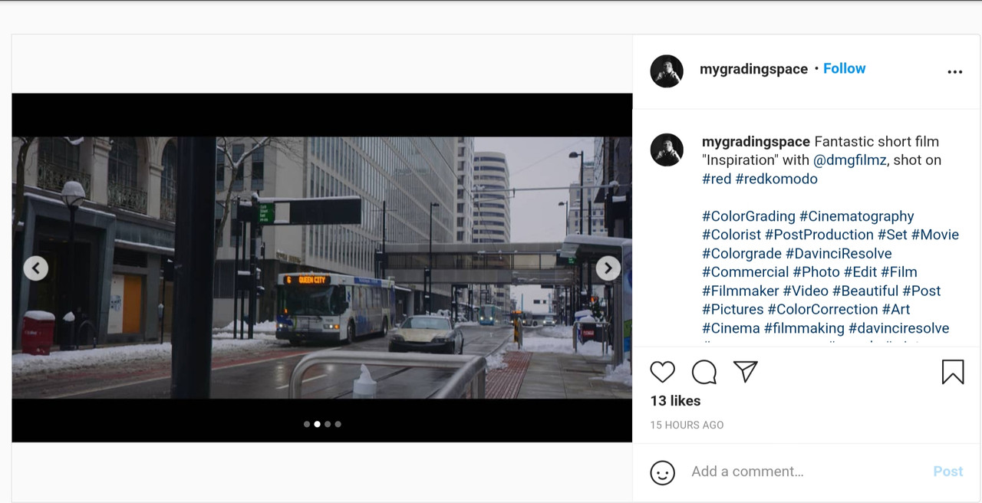982x503 pixels.
Task: Click the light blue Post comment button
Action: 947,472
